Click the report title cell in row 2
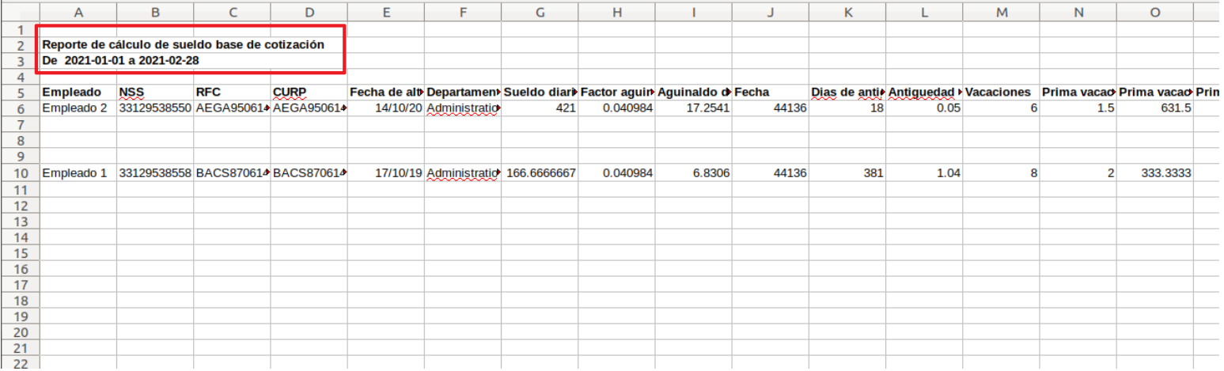This screenshot has height=371, width=1224. (x=183, y=45)
